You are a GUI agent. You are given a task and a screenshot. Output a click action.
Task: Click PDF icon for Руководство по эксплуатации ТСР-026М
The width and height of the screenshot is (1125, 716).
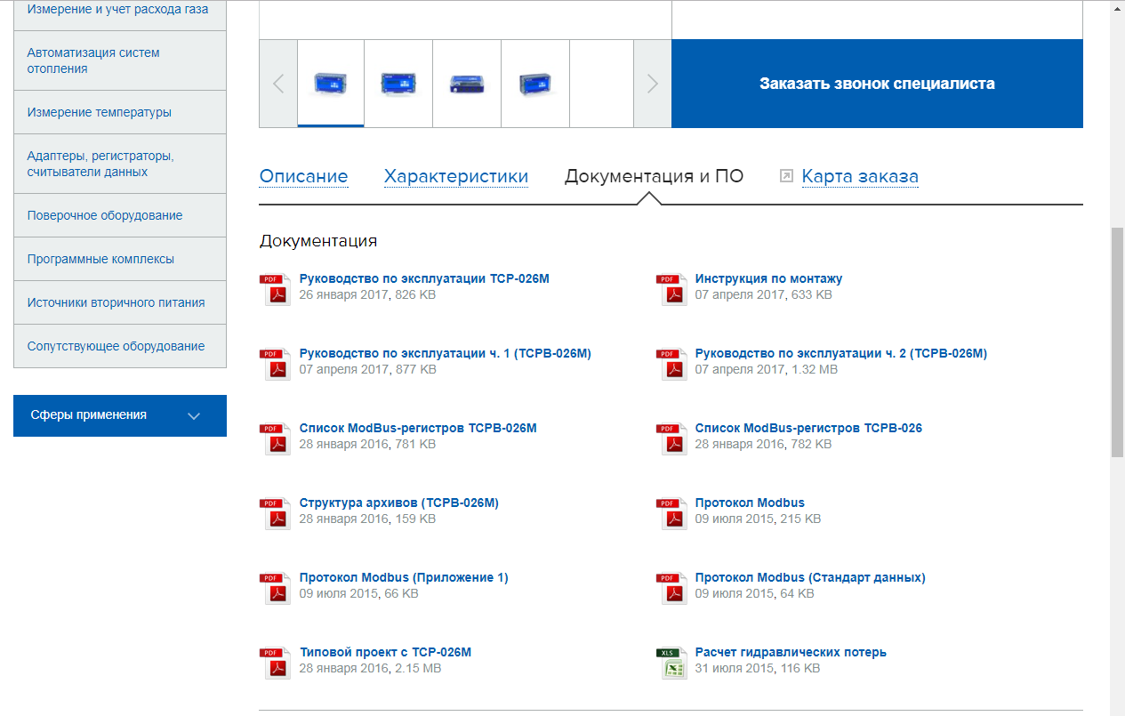pyautogui.click(x=277, y=289)
